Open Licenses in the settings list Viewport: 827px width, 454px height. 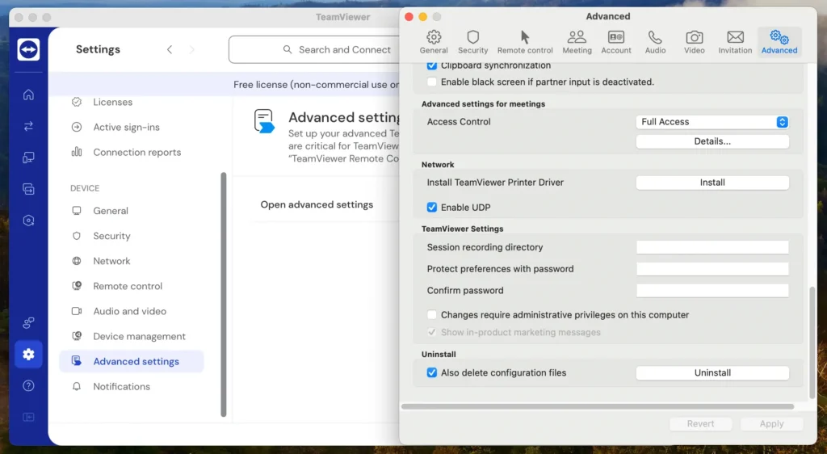tap(112, 103)
